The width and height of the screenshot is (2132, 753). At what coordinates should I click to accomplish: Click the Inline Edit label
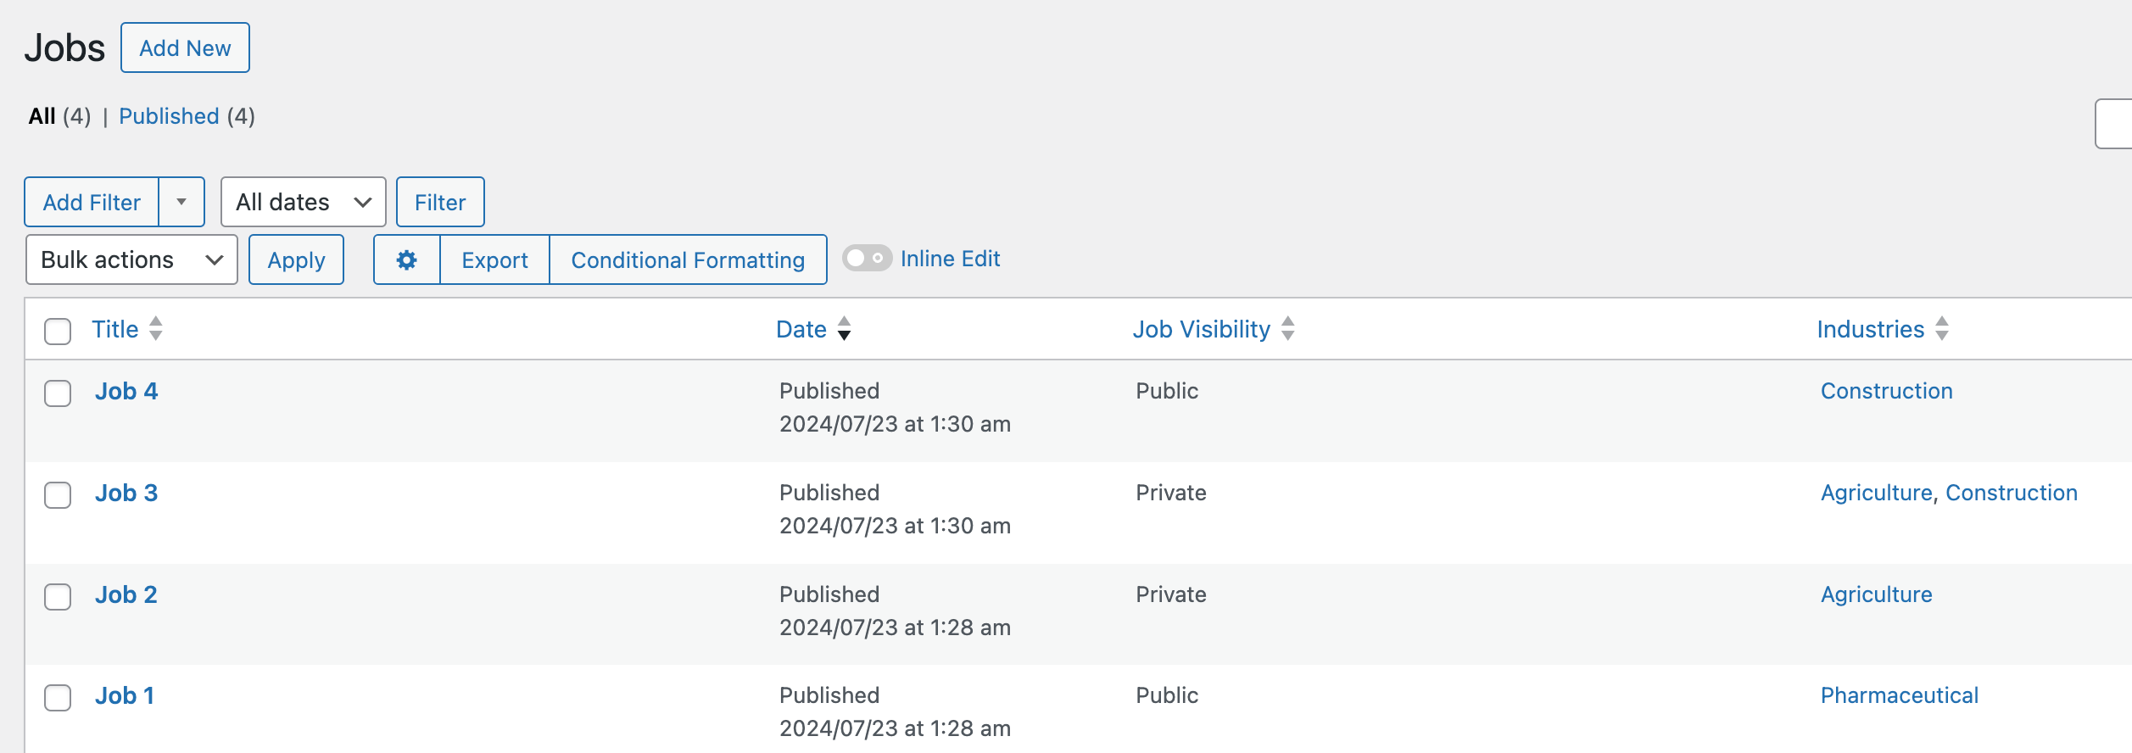pyautogui.click(x=950, y=259)
